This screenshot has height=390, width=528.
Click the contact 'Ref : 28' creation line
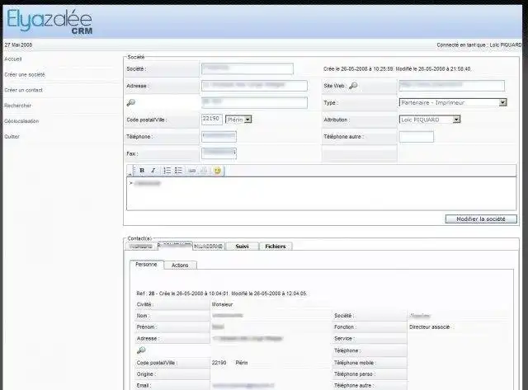(x=221, y=294)
